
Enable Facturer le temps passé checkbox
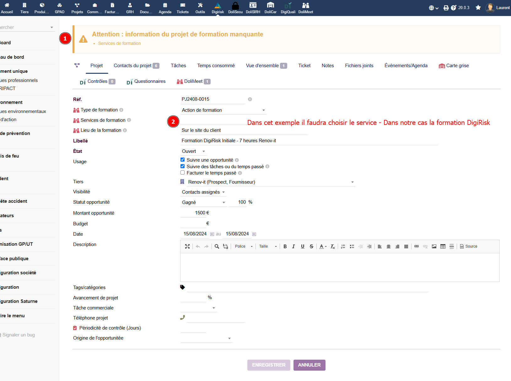pyautogui.click(x=182, y=173)
